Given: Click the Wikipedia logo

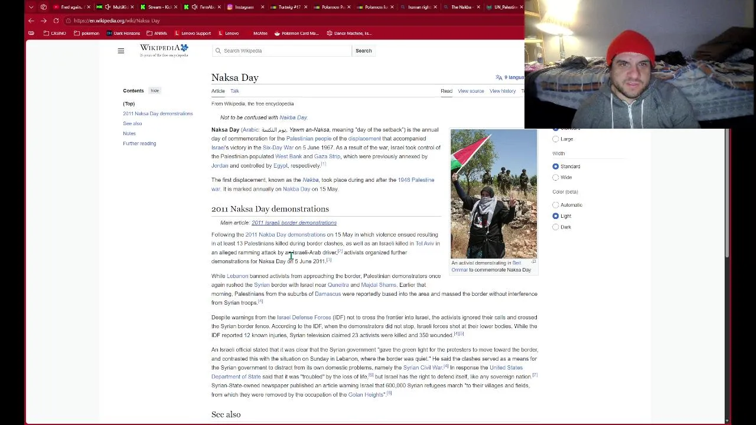Looking at the screenshot, I should pos(164,50).
